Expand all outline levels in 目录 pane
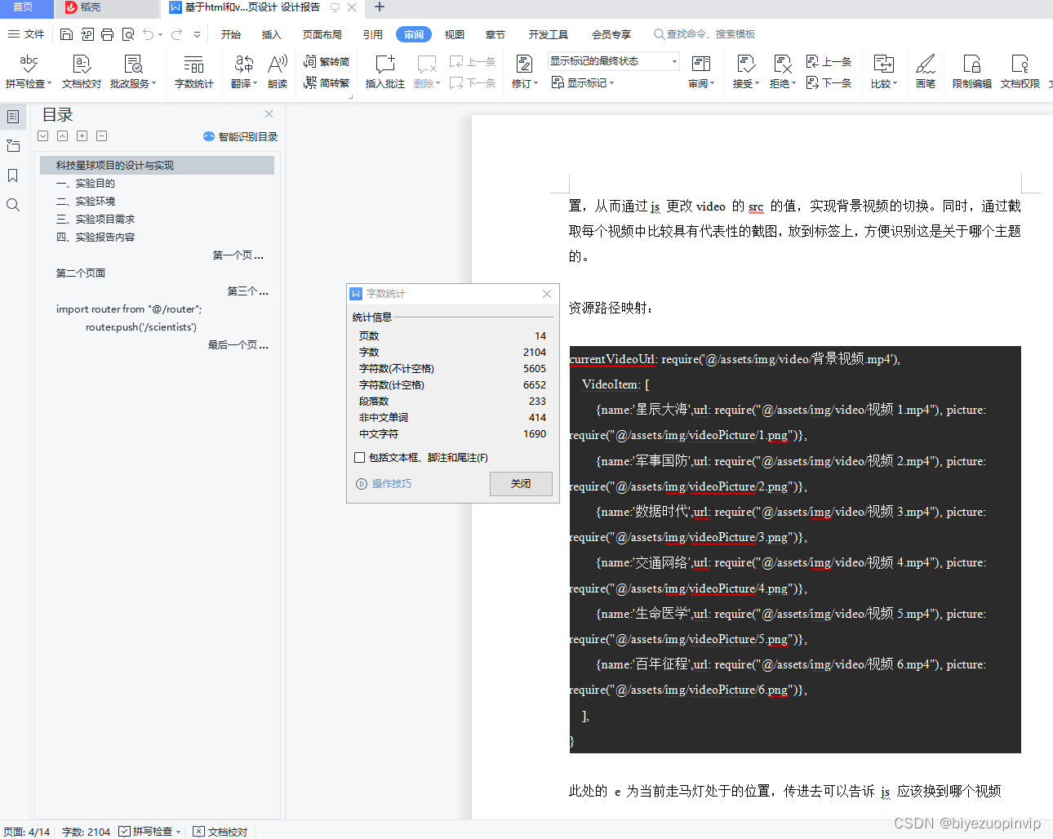The image size is (1053, 839). click(x=82, y=136)
